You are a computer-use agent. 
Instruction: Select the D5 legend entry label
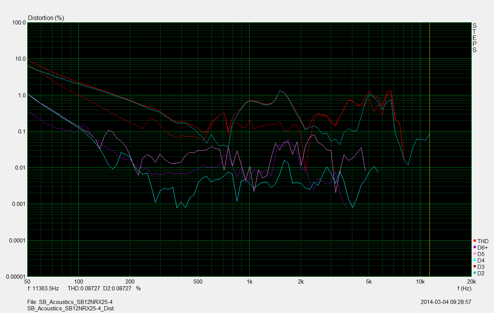pyautogui.click(x=481, y=254)
